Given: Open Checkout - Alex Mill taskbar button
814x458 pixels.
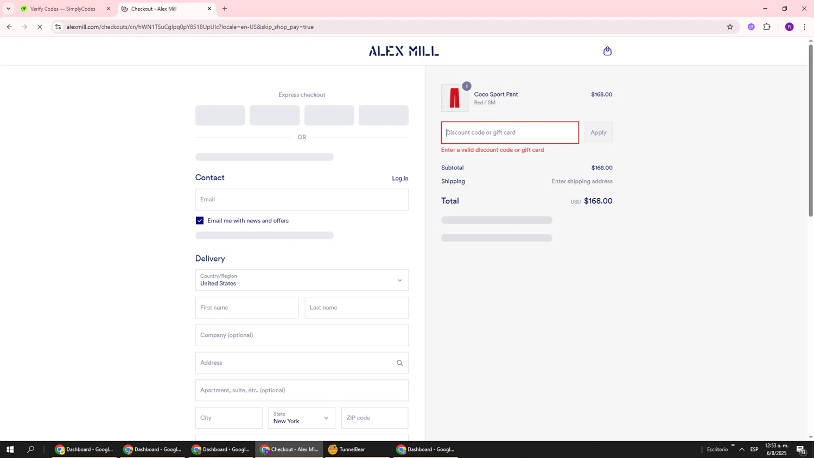Looking at the screenshot, I should click(290, 449).
